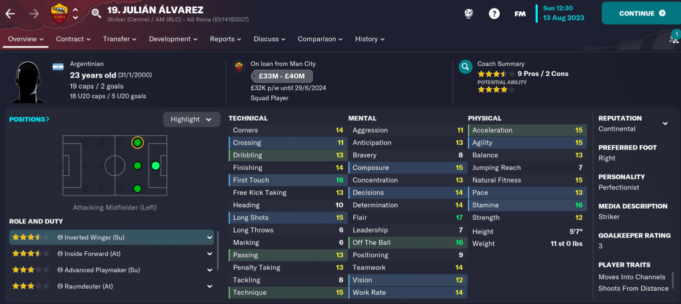Open the AS Roma club badge

[59, 13]
